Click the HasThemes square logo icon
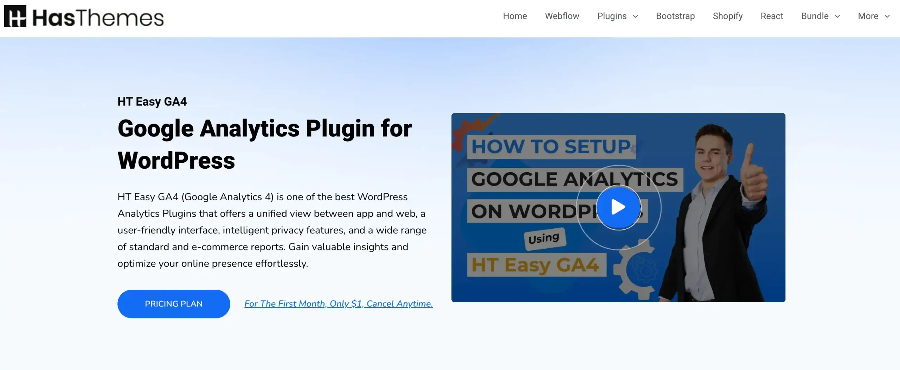The width and height of the screenshot is (900, 370). 15,16
